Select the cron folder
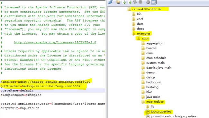 coord(150,53)
